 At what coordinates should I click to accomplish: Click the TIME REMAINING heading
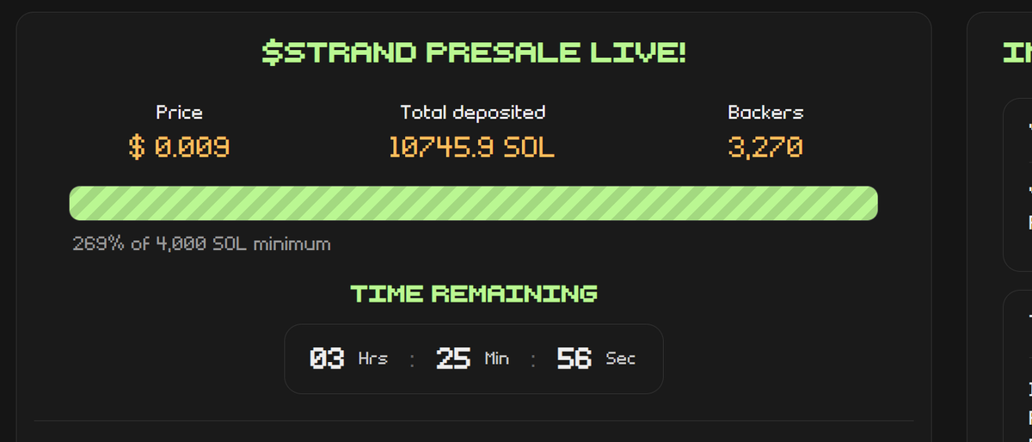click(x=474, y=294)
